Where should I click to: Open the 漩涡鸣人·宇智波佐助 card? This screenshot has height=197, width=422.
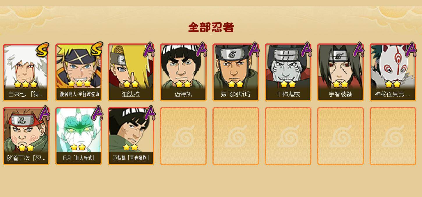(x=79, y=72)
